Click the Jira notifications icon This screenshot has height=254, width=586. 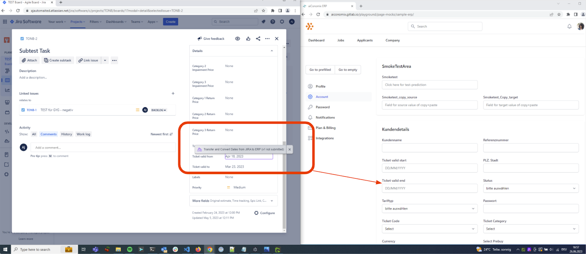263,22
